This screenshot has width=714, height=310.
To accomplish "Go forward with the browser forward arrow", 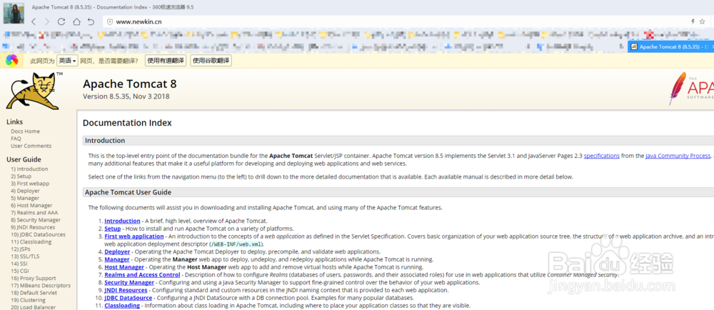I will click(x=47, y=22).
